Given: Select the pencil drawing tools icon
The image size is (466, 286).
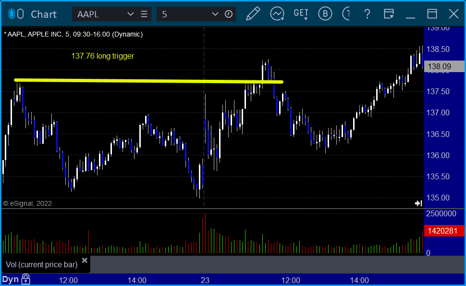Looking at the screenshot, I should pyautogui.click(x=253, y=13).
